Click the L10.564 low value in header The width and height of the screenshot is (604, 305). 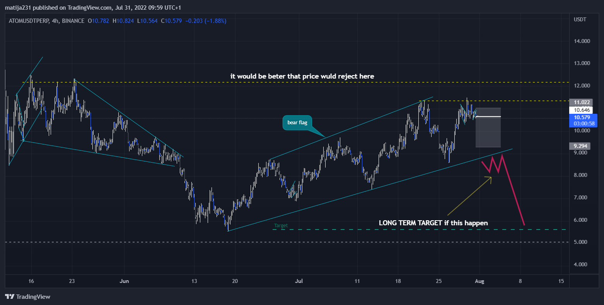click(x=147, y=21)
